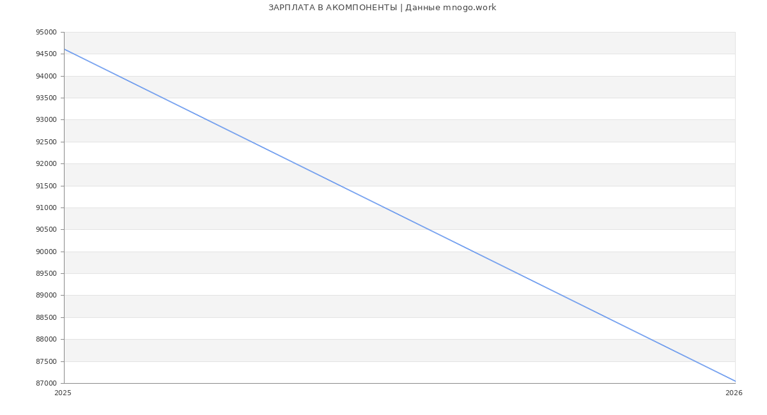Select the 89500 y-axis tick label
This screenshot has height=415, width=767.
click(46, 274)
